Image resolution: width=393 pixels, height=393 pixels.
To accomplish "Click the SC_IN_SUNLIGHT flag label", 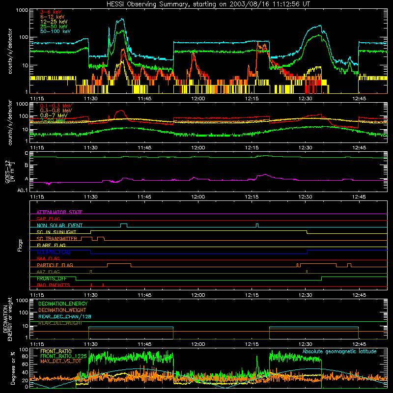I will pos(56,232).
